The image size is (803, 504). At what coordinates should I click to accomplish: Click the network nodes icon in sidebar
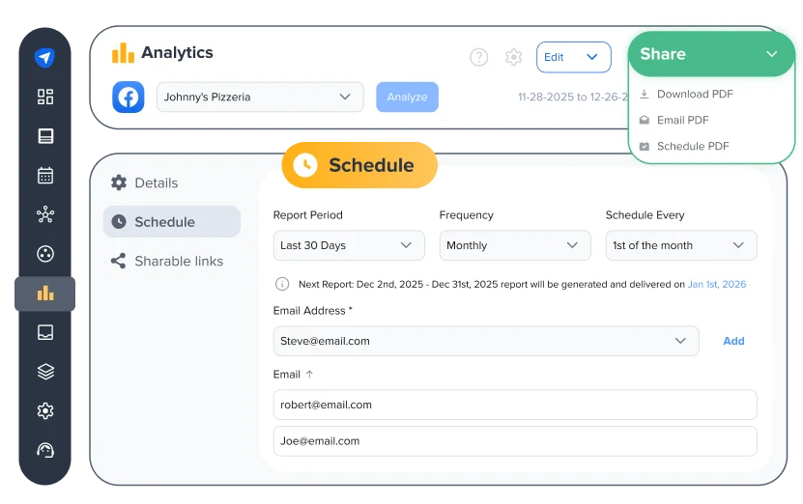pos(45,214)
